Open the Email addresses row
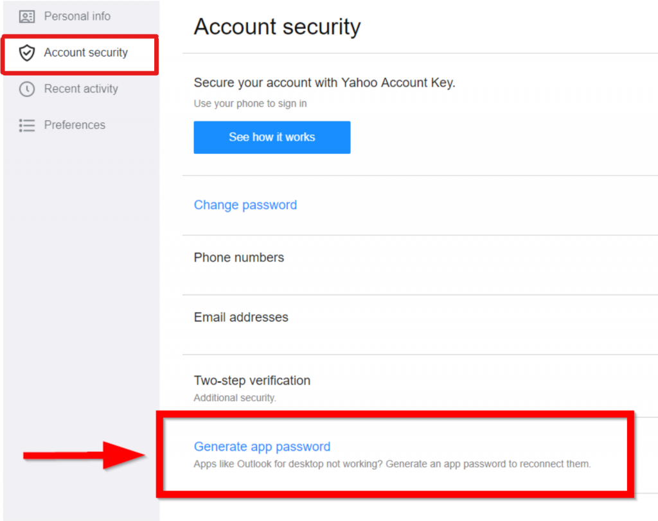The width and height of the screenshot is (658, 521). [241, 317]
